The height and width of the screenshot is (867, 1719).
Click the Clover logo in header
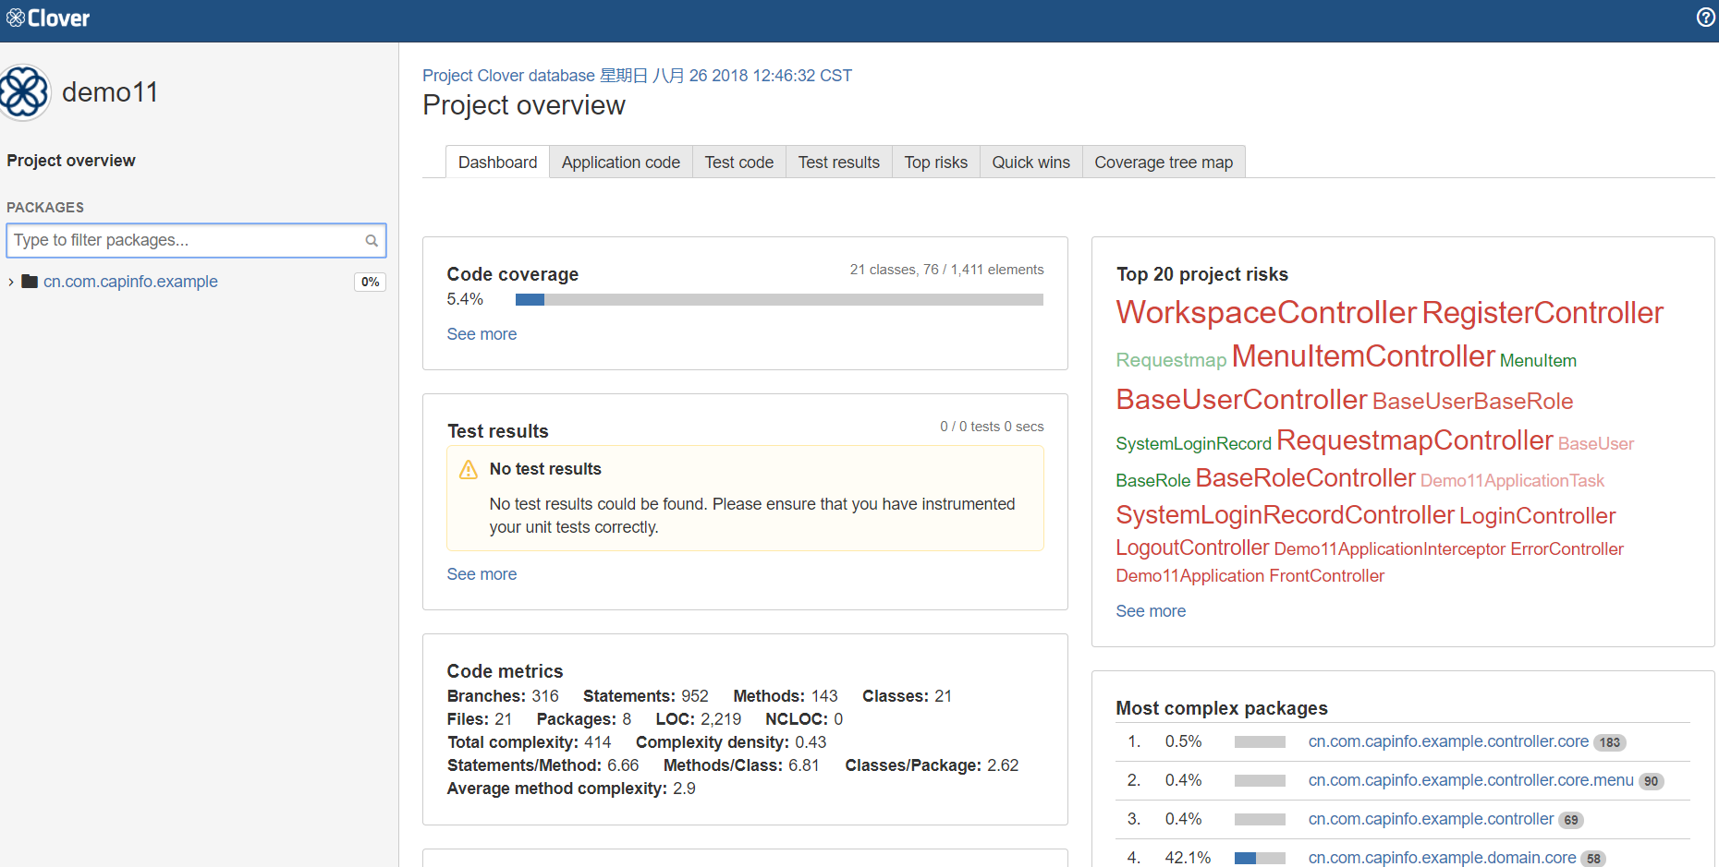(48, 18)
